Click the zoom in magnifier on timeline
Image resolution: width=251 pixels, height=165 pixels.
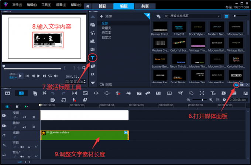[x=211, y=100]
